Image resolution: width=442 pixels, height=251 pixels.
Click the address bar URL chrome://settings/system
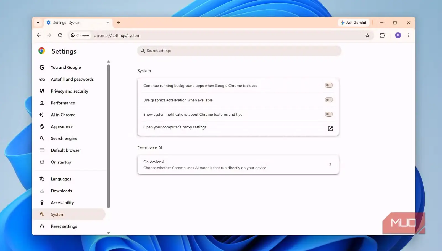click(x=117, y=36)
